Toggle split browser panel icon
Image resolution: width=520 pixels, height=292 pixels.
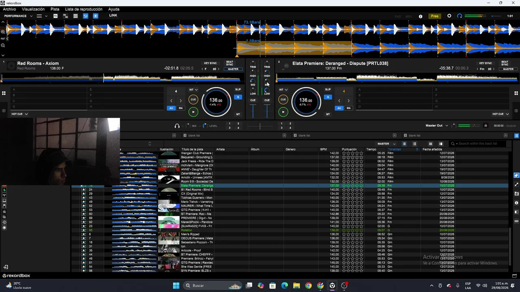coord(441,144)
